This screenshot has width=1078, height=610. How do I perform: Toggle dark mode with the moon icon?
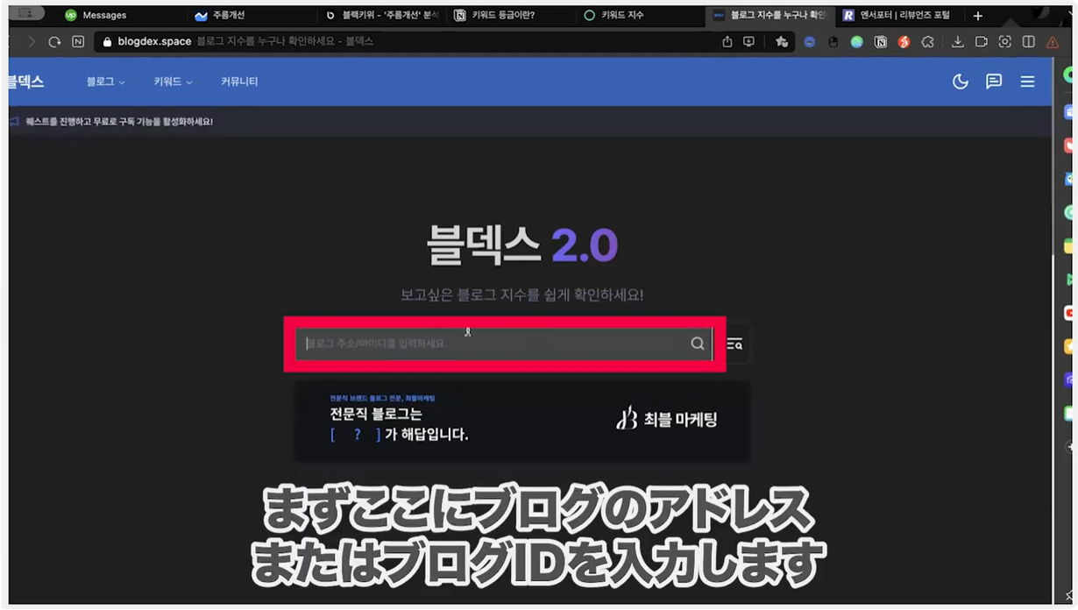[961, 82]
